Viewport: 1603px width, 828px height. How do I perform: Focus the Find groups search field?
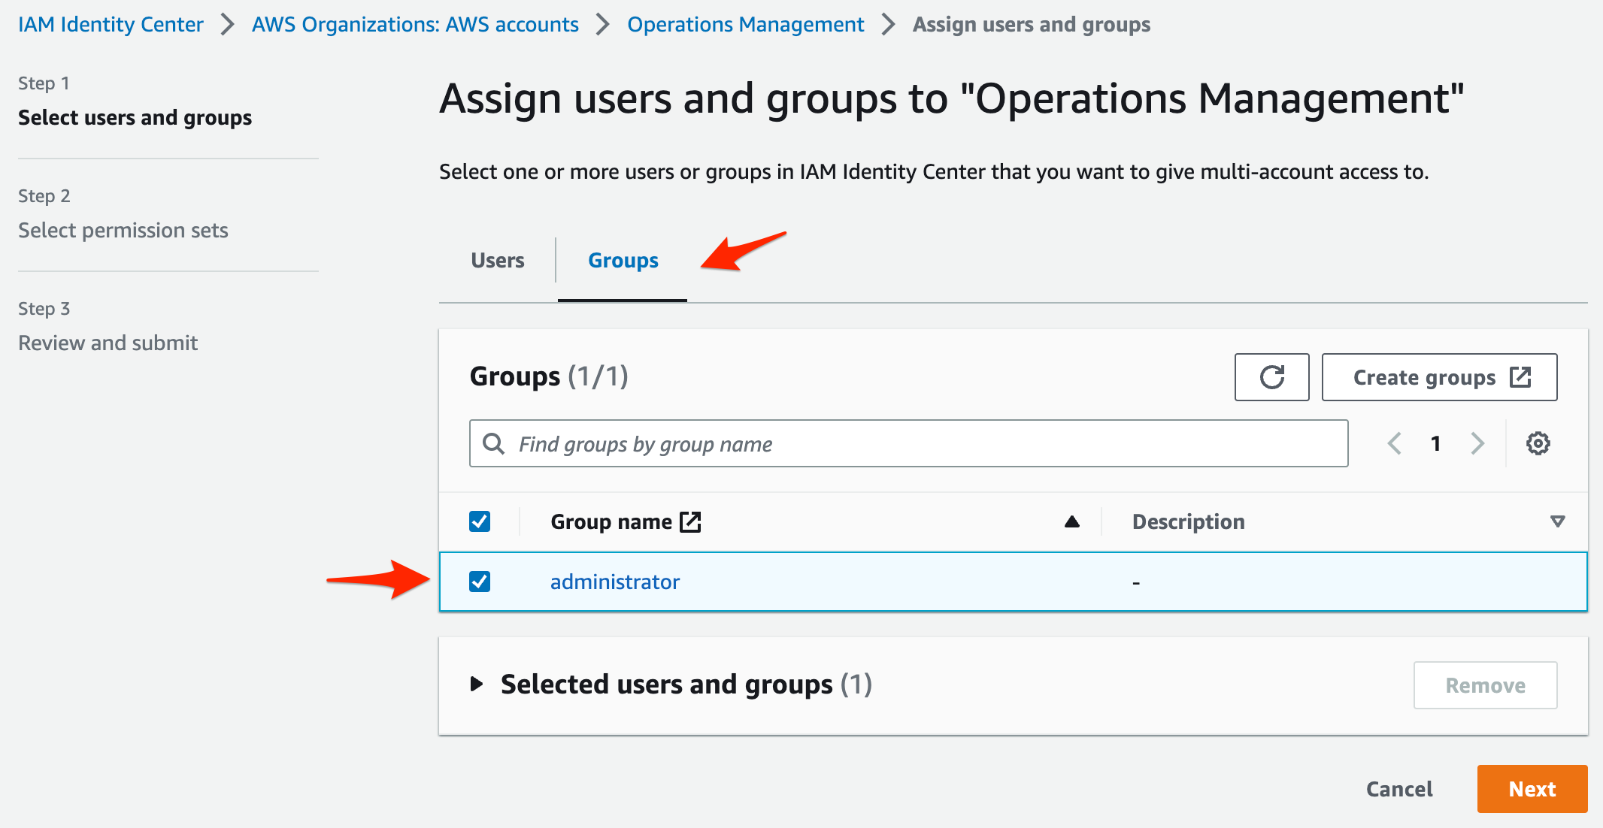pos(908,443)
